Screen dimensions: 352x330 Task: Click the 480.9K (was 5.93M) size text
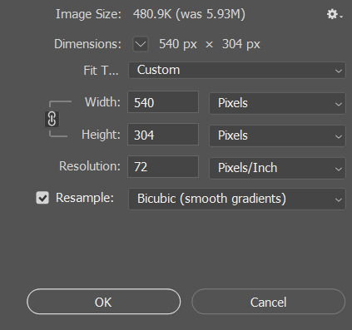click(x=189, y=14)
